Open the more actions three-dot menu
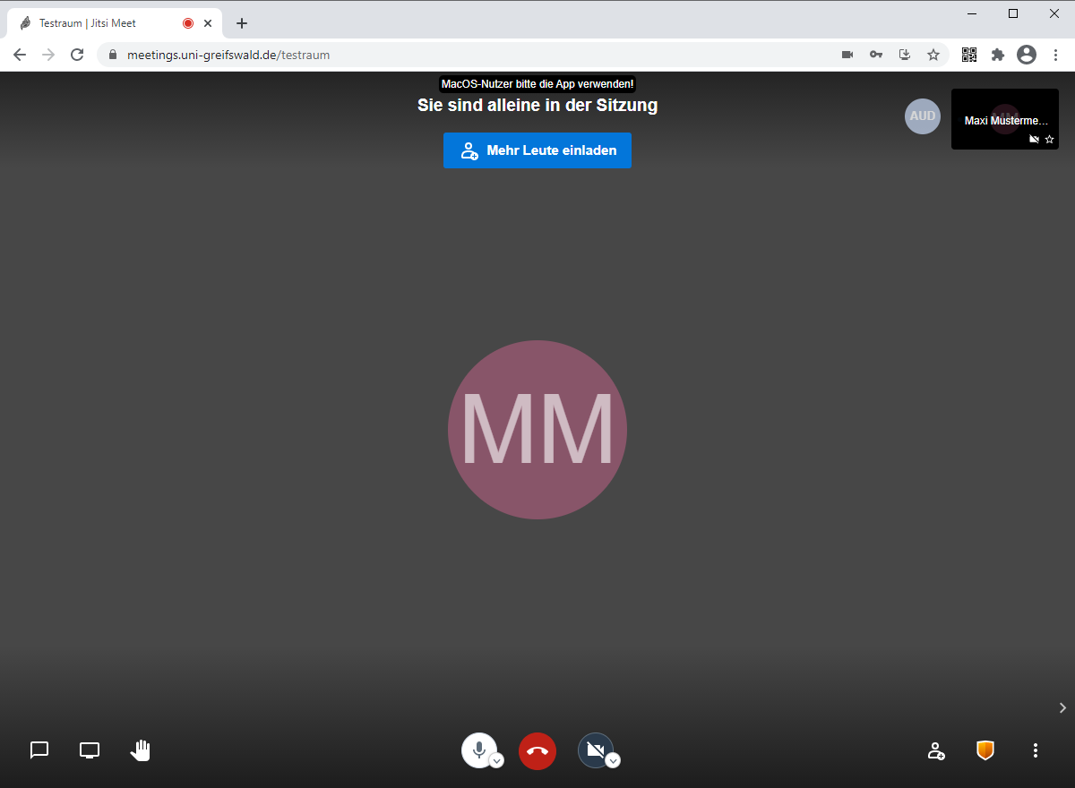The width and height of the screenshot is (1075, 788). (x=1036, y=750)
